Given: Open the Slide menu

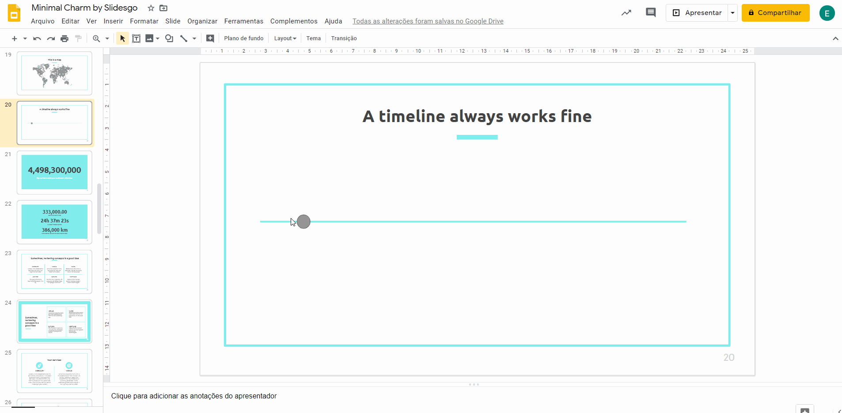Looking at the screenshot, I should [x=173, y=21].
